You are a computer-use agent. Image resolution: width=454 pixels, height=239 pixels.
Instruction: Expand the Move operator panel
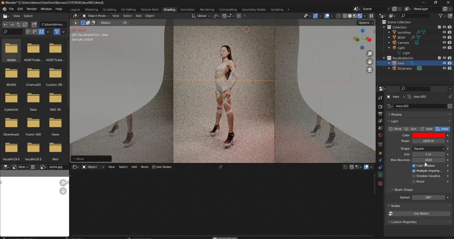pos(91,159)
